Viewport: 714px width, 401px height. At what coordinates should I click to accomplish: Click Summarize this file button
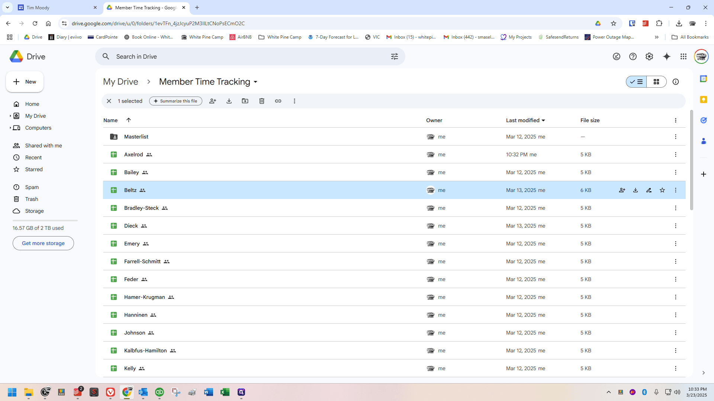pos(176,101)
